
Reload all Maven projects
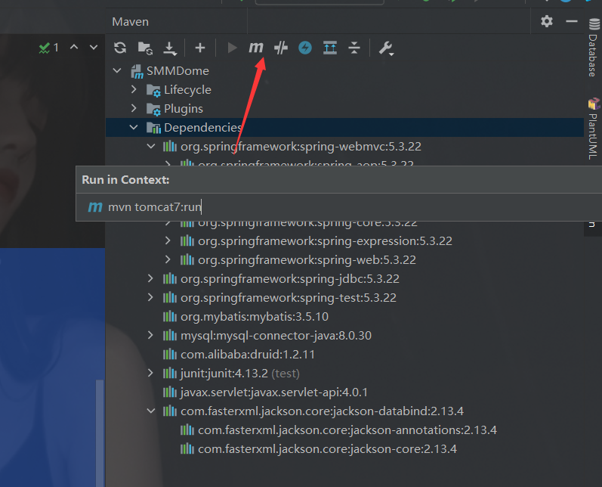click(x=120, y=48)
